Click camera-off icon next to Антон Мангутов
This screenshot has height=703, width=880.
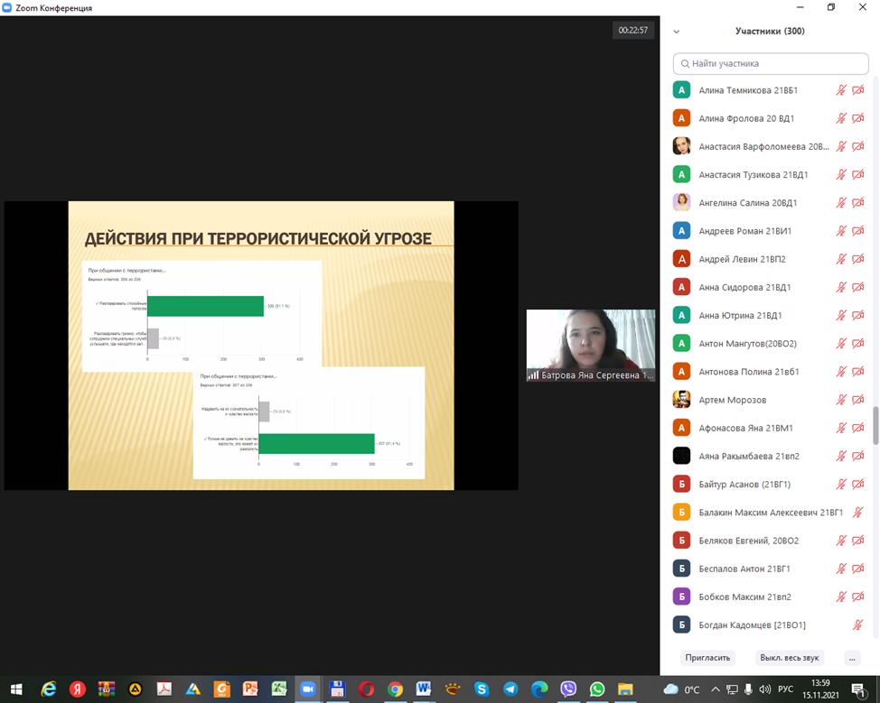858,343
